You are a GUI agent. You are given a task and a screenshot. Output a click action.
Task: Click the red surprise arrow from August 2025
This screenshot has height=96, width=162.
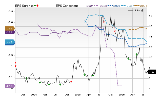pos(104,20)
